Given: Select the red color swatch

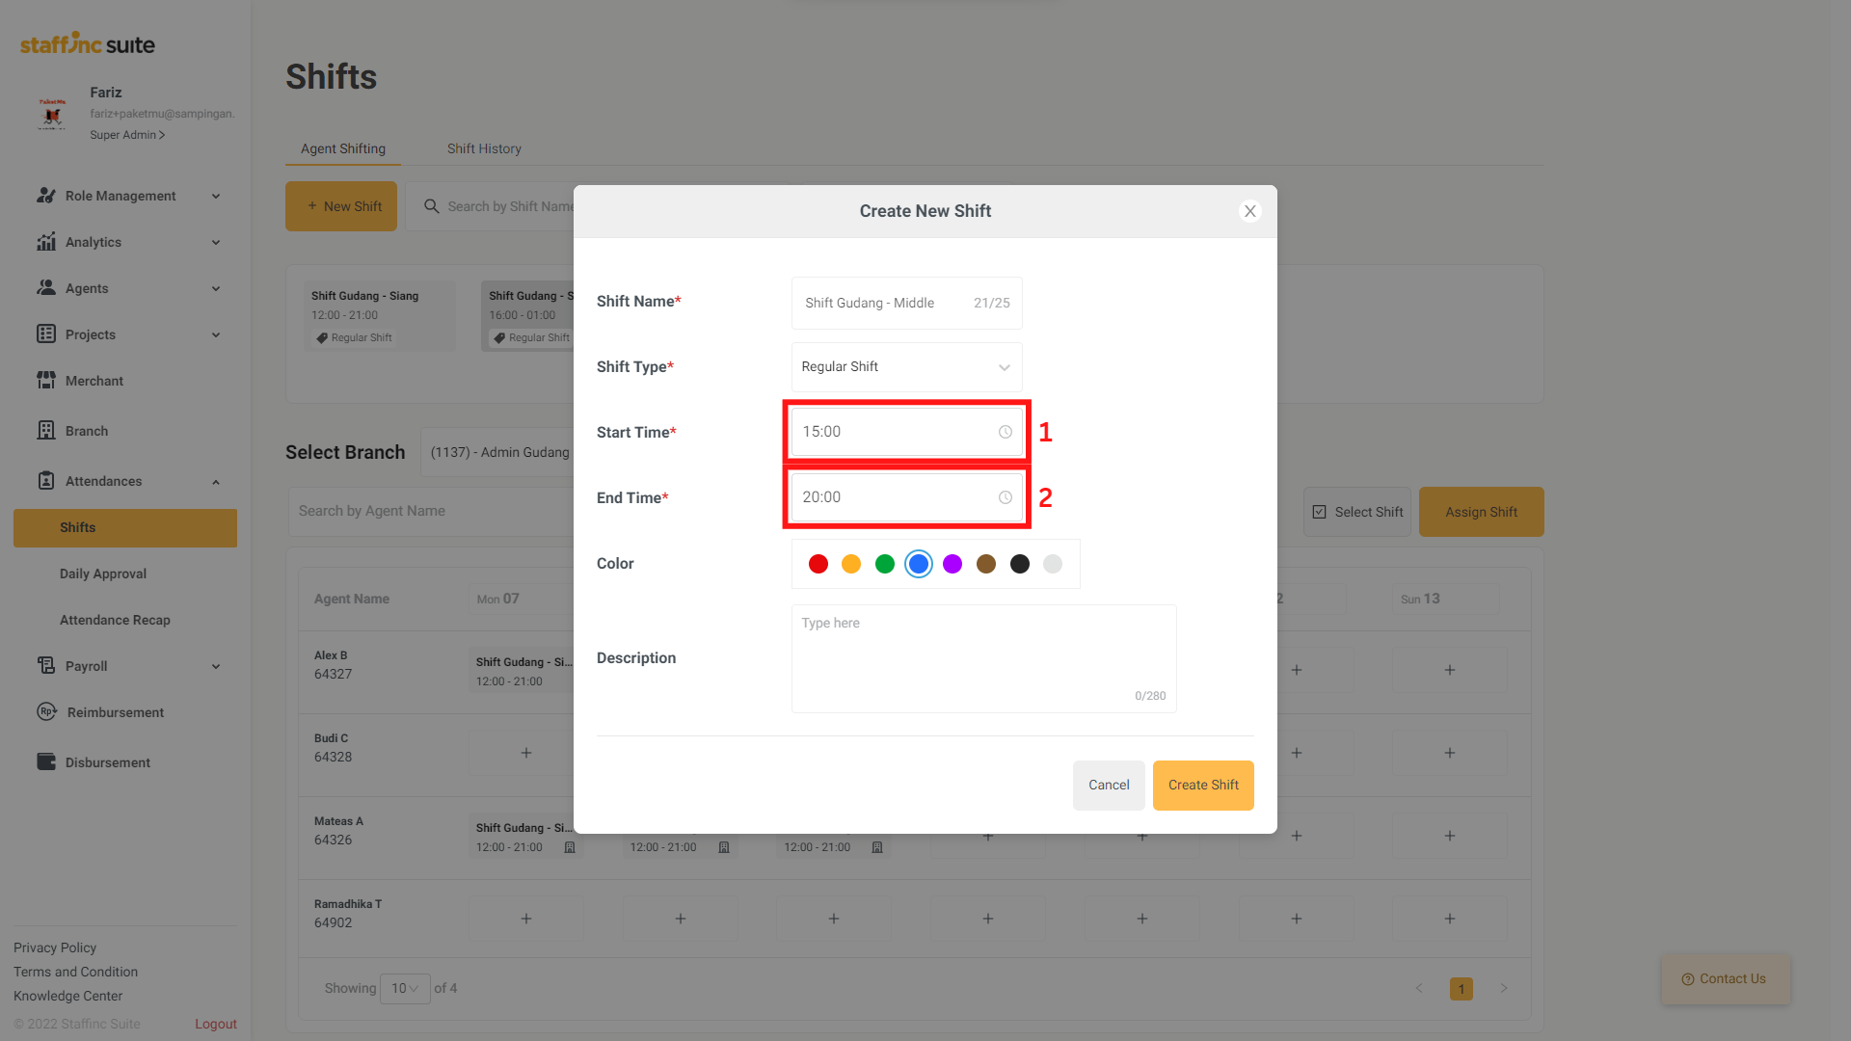Looking at the screenshot, I should (818, 564).
